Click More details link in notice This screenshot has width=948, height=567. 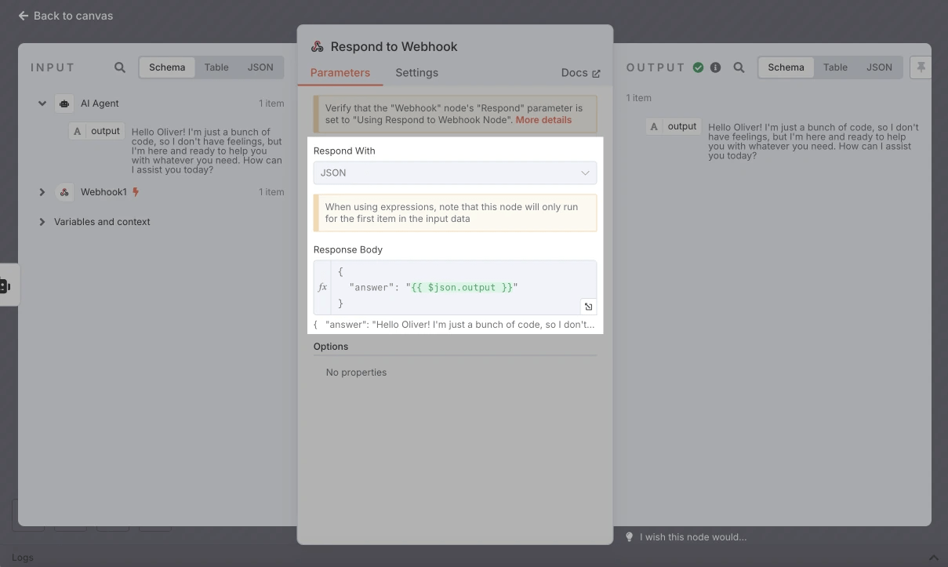pyautogui.click(x=543, y=120)
